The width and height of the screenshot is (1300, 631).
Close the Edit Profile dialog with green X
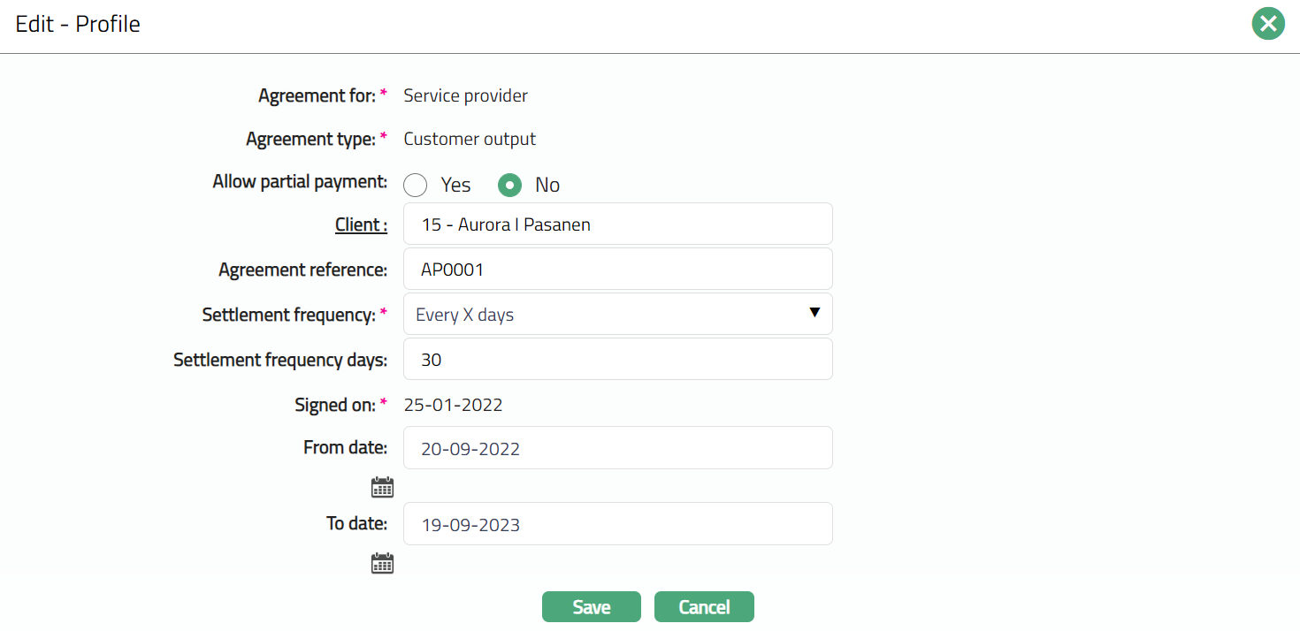(1268, 24)
